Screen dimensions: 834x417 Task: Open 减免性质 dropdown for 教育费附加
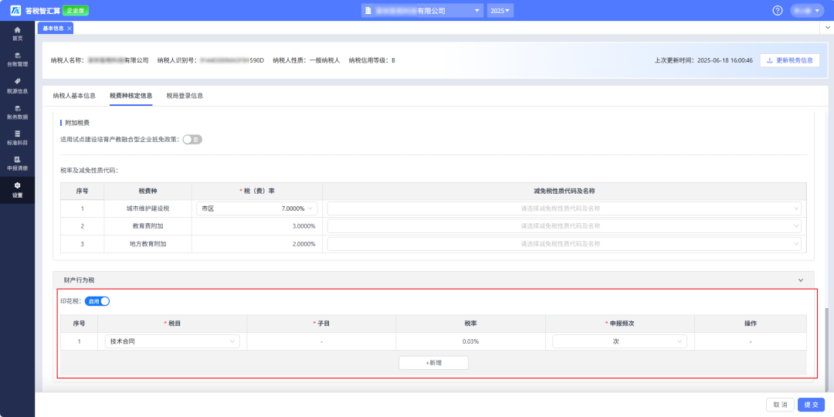(564, 226)
